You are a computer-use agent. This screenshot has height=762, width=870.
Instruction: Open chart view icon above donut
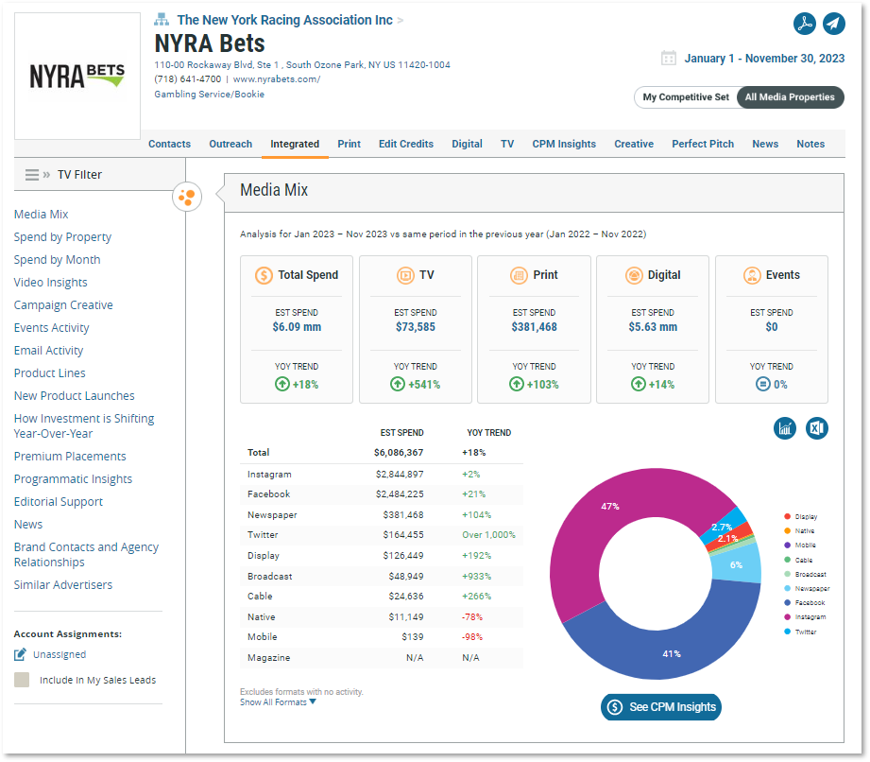(x=785, y=428)
